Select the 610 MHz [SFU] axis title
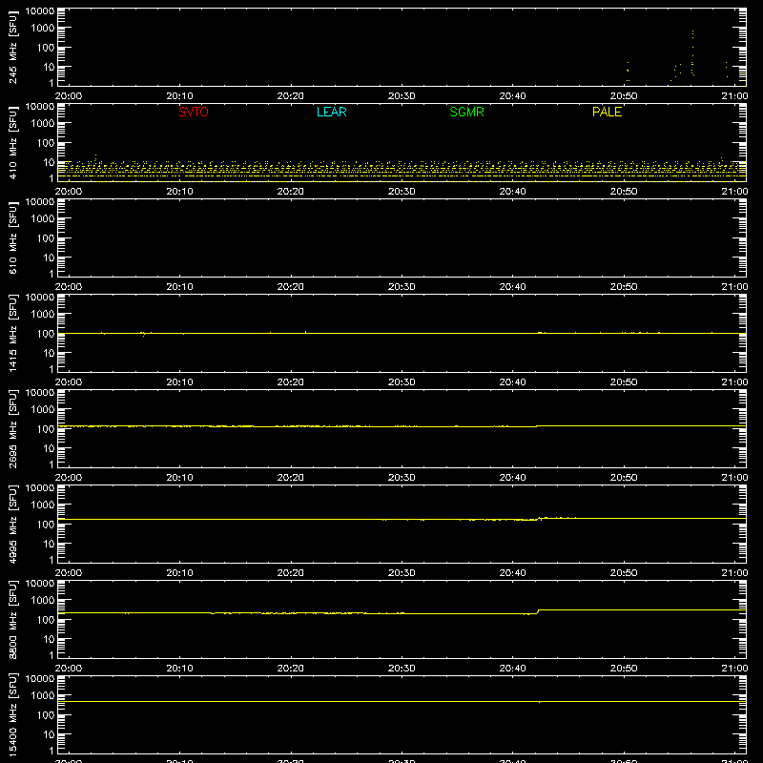The image size is (763, 763). 13,237
